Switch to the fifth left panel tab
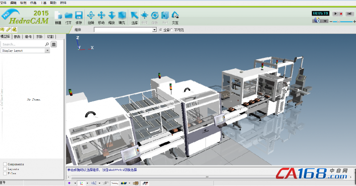Image resolution: width=356 pixels, height=186 pixels. (50, 36)
